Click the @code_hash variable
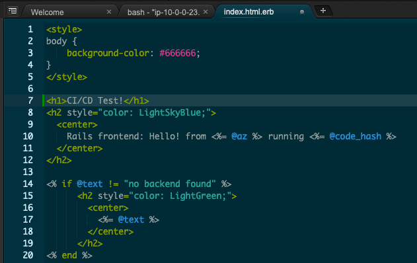This screenshot has height=263, width=417. [x=356, y=136]
